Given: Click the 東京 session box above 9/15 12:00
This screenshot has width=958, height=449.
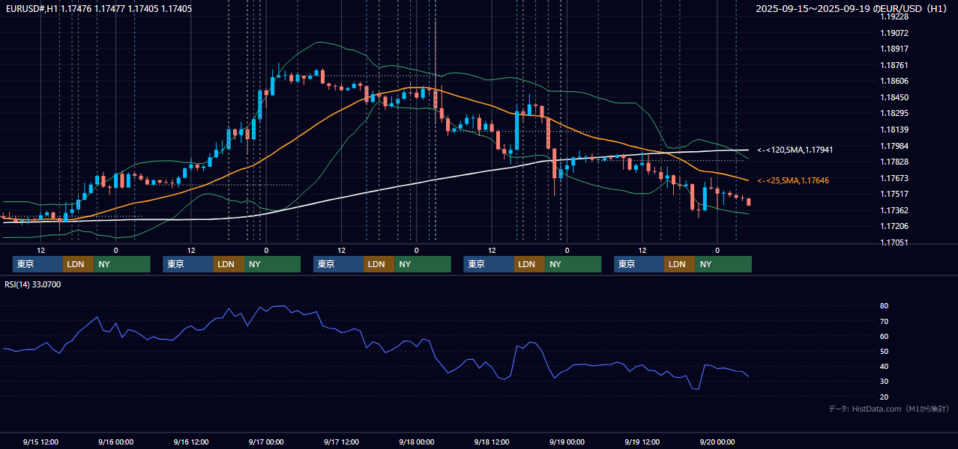Looking at the screenshot, I should pos(37,264).
